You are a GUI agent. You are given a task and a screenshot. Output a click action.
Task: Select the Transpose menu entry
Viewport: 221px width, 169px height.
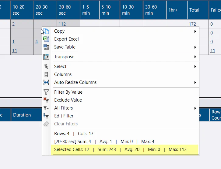click(121, 57)
